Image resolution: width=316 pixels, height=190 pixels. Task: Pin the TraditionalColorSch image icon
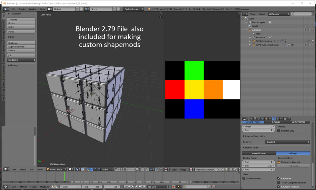coord(235,170)
